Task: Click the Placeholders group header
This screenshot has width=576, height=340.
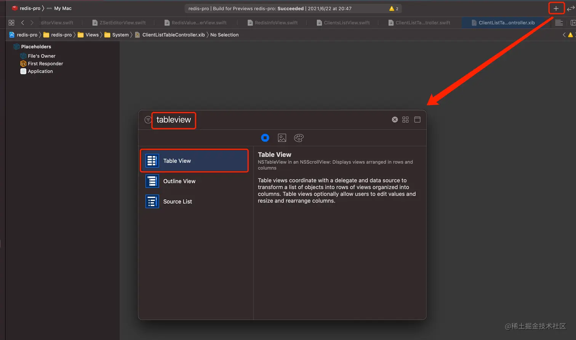Action: tap(32, 46)
